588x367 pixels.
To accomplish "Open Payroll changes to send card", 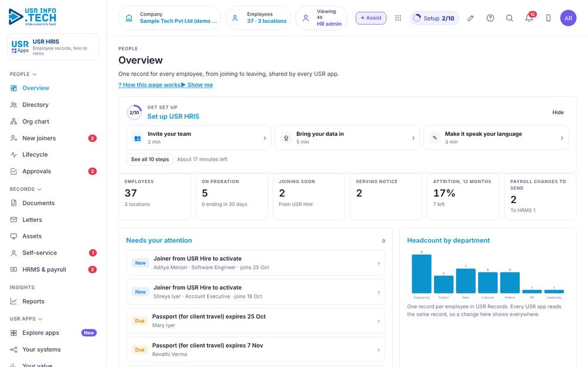I will tap(540, 197).
